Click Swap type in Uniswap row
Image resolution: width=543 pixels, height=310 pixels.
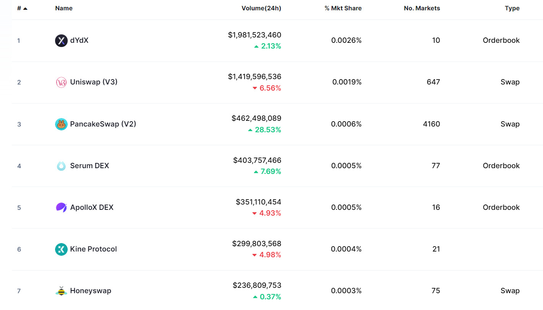tap(510, 82)
